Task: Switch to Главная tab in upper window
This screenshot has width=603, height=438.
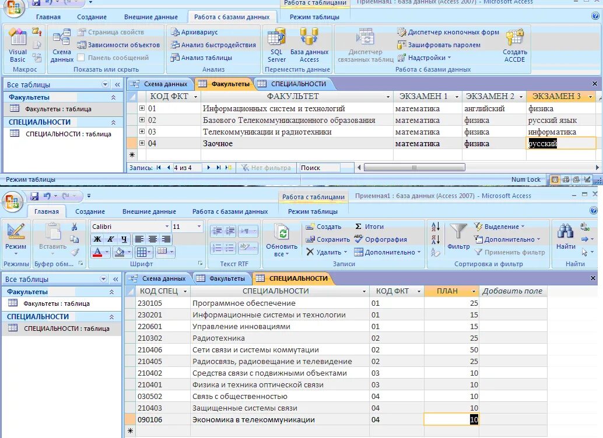Action: click(48, 17)
